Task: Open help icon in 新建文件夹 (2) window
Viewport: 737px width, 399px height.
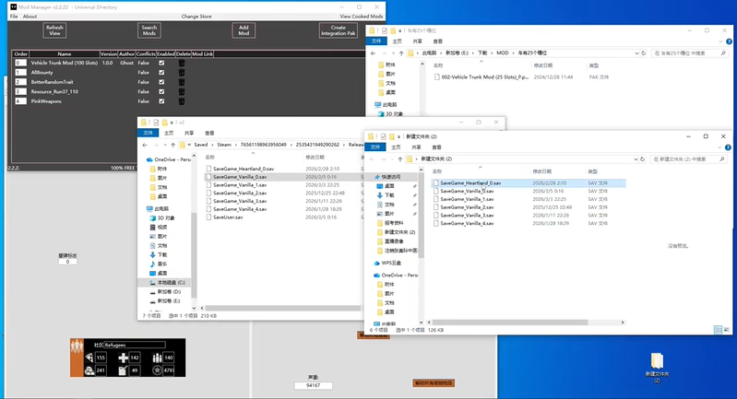Action: (728, 147)
